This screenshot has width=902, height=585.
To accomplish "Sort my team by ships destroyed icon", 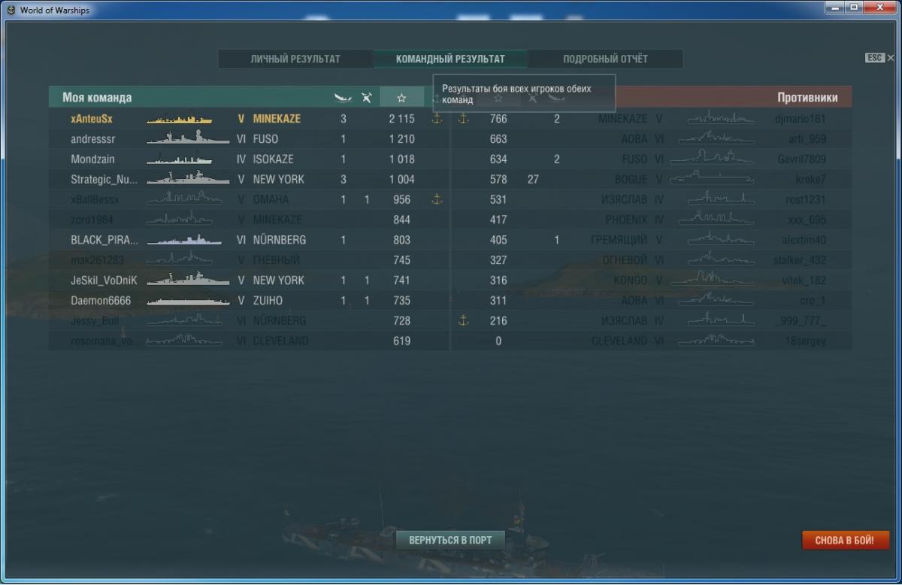I will click(367, 98).
